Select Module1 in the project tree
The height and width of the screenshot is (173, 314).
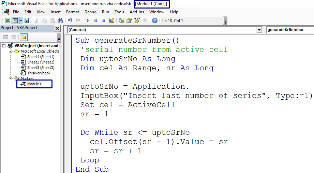coord(34,84)
